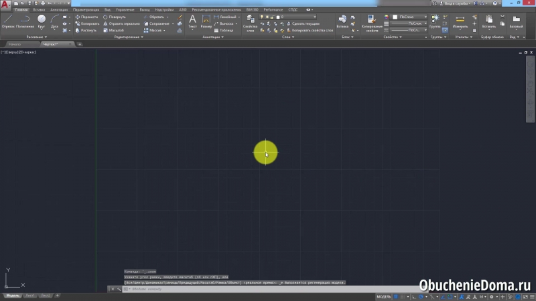Toggle ortho mode in status bar
The height and width of the screenshot is (301, 536).
click(414, 297)
